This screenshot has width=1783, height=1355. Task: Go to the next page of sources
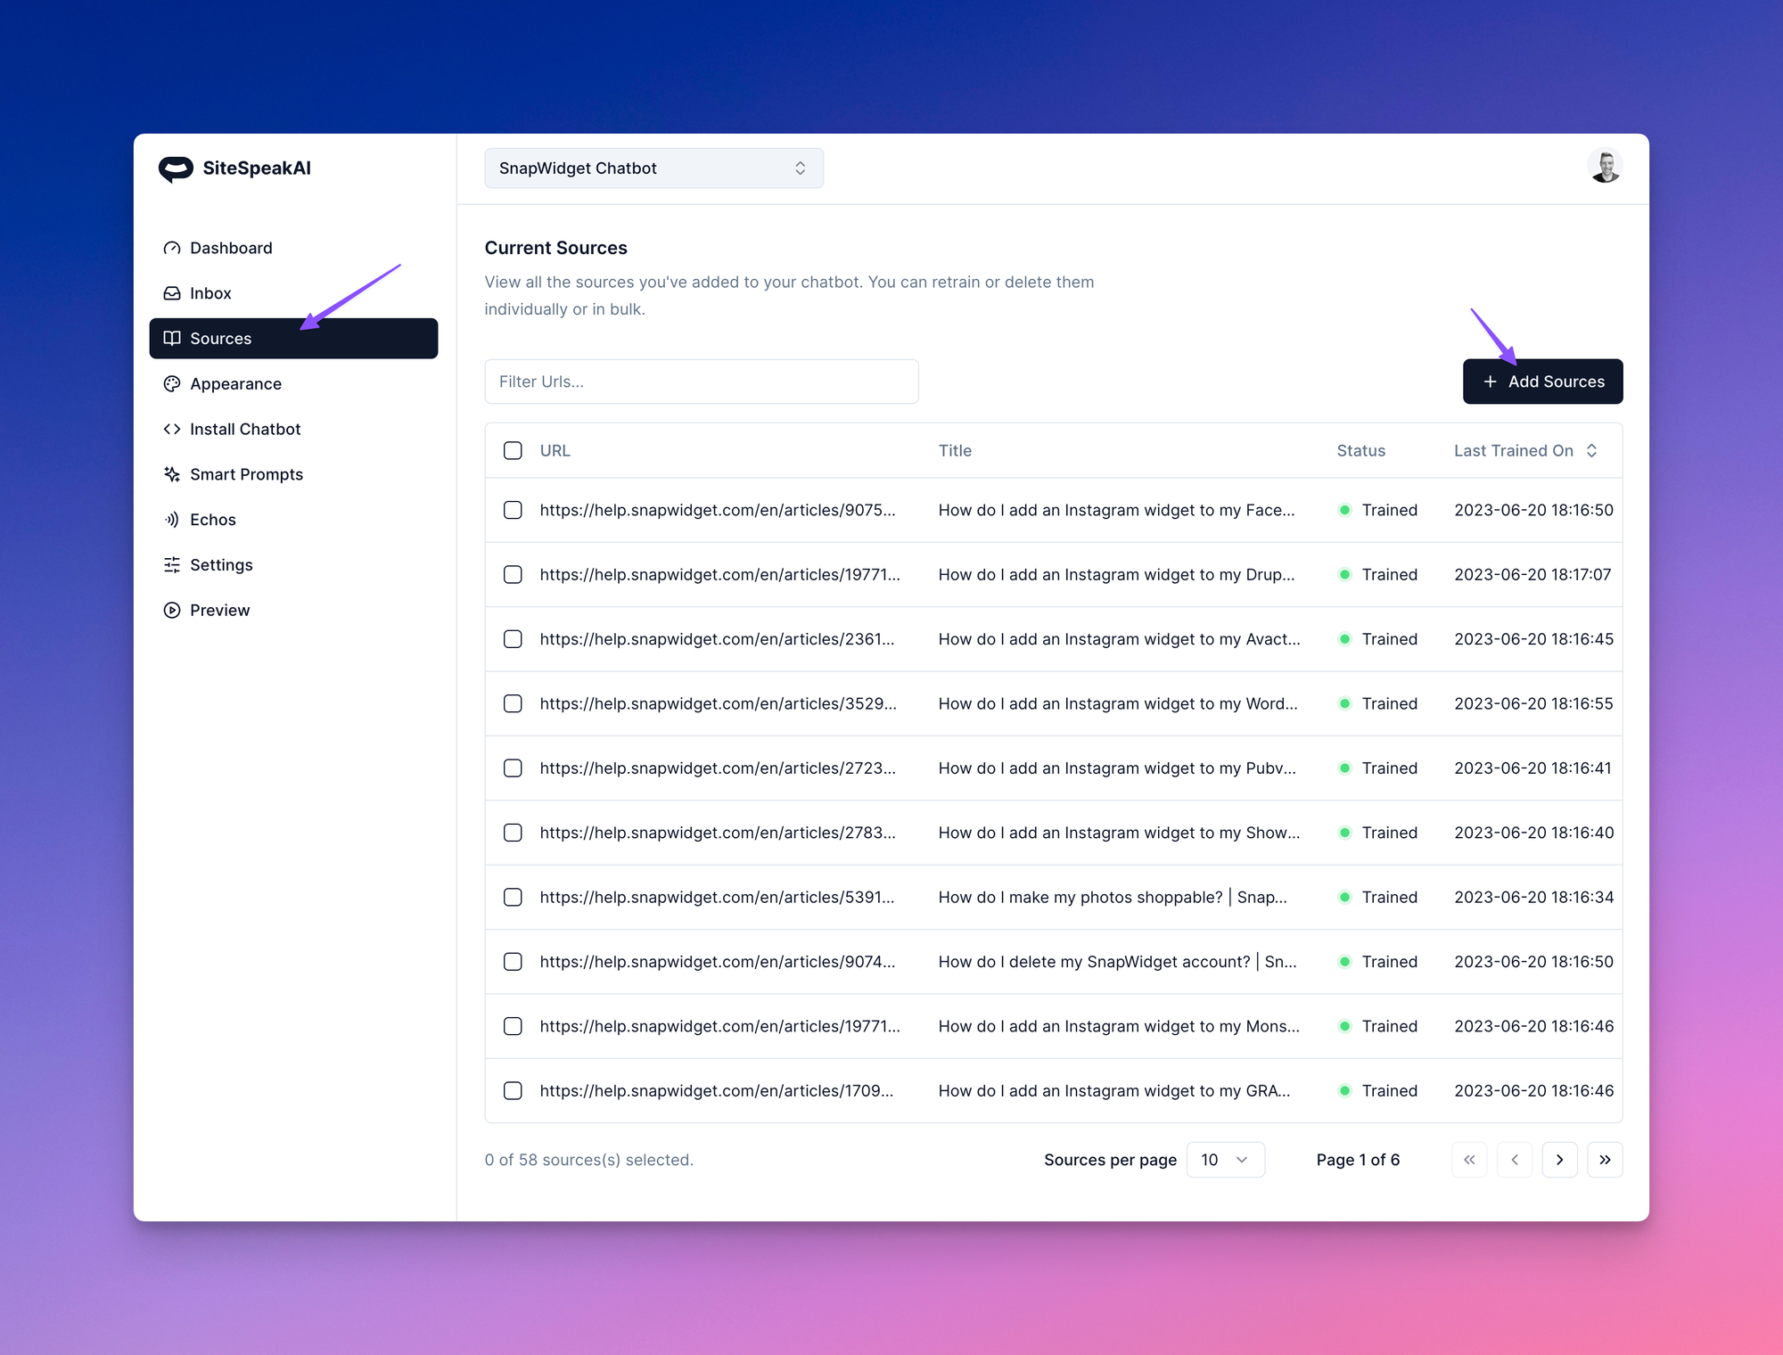click(1559, 1160)
